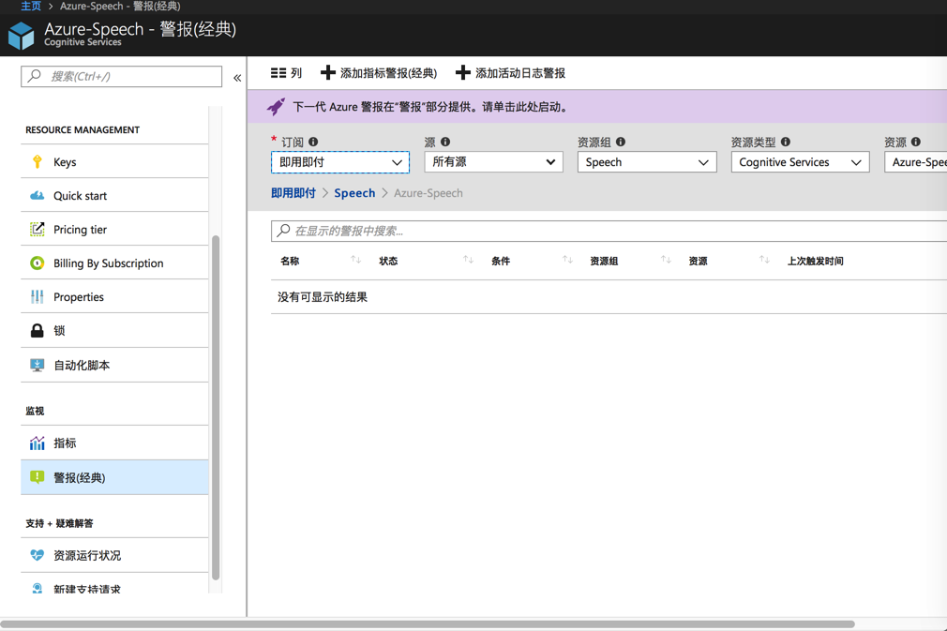This screenshot has width=947, height=631.
Task: Click the Keys key icon
Action: click(37, 161)
